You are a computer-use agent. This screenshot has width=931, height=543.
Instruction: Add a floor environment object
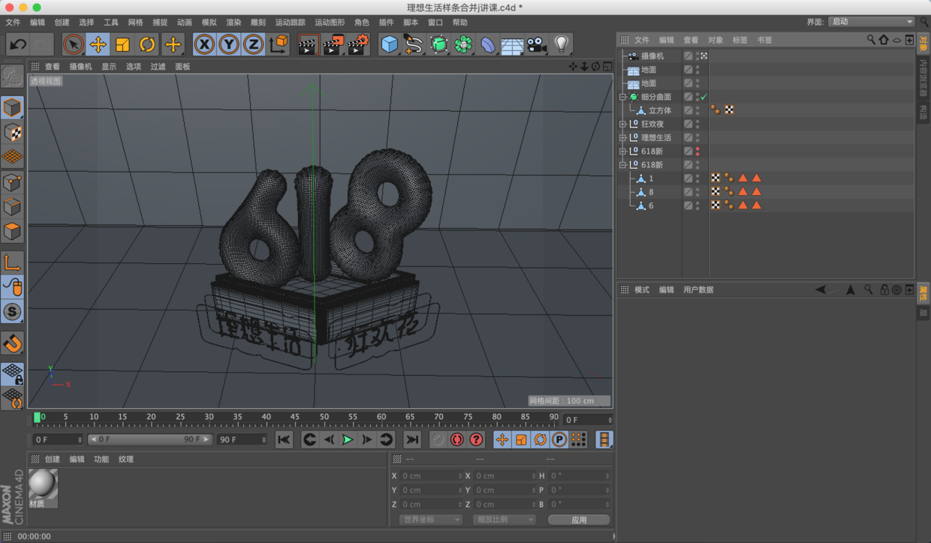click(512, 44)
